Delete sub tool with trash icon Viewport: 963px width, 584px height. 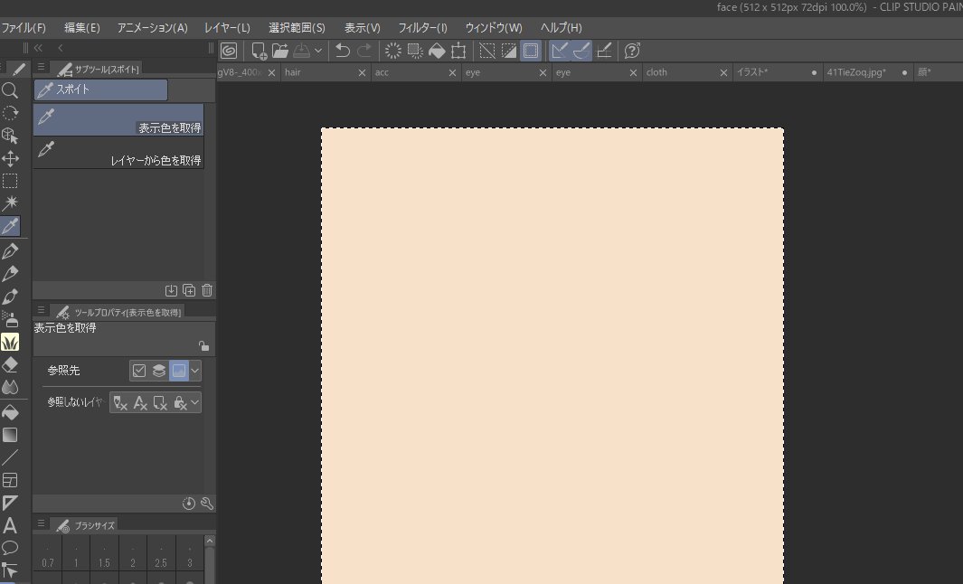tap(207, 290)
